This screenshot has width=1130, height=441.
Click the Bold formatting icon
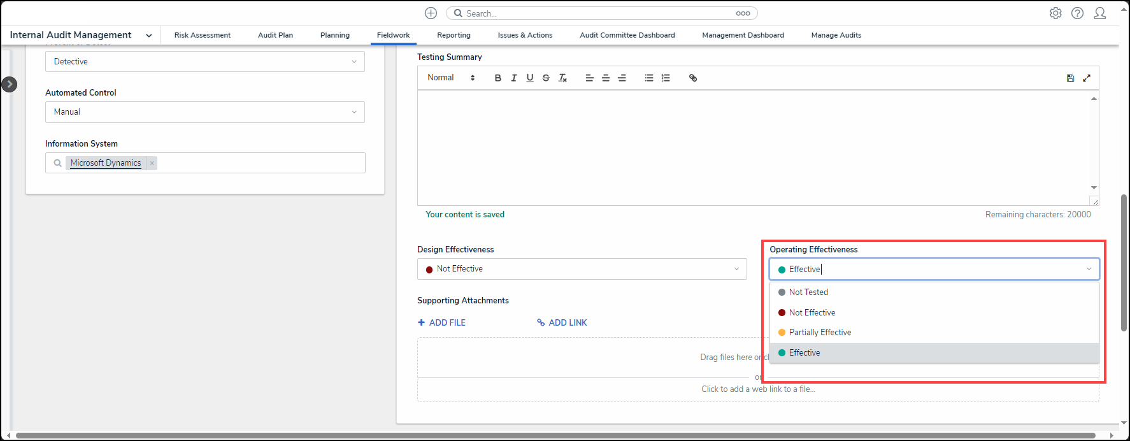(x=497, y=78)
